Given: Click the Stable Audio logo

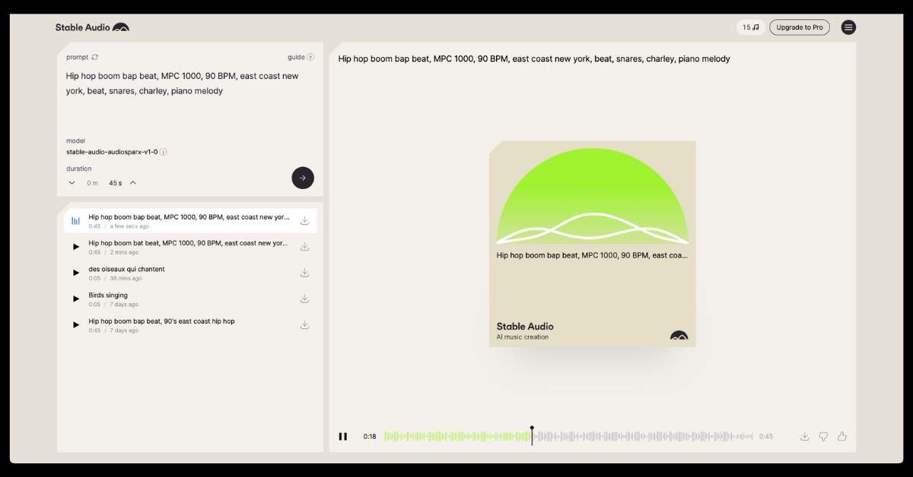Looking at the screenshot, I should pyautogui.click(x=92, y=27).
